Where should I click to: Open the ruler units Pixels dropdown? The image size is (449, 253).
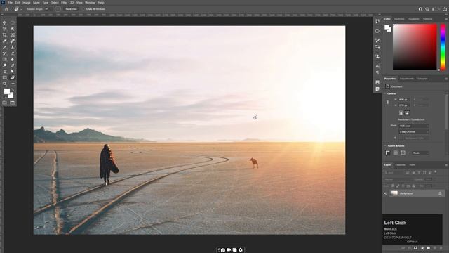(x=420, y=153)
